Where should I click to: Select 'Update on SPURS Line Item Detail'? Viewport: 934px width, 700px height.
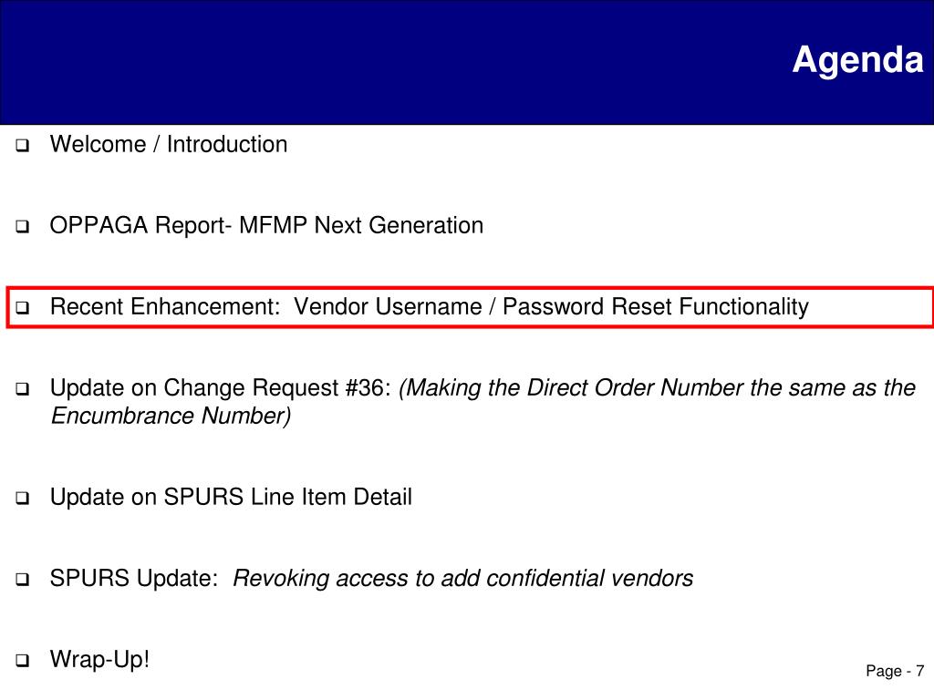click(231, 497)
